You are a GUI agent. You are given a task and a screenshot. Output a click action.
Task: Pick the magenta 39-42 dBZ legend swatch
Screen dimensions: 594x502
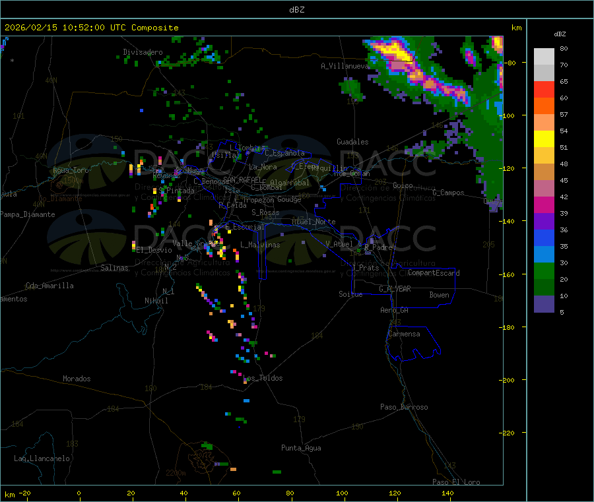(x=544, y=204)
